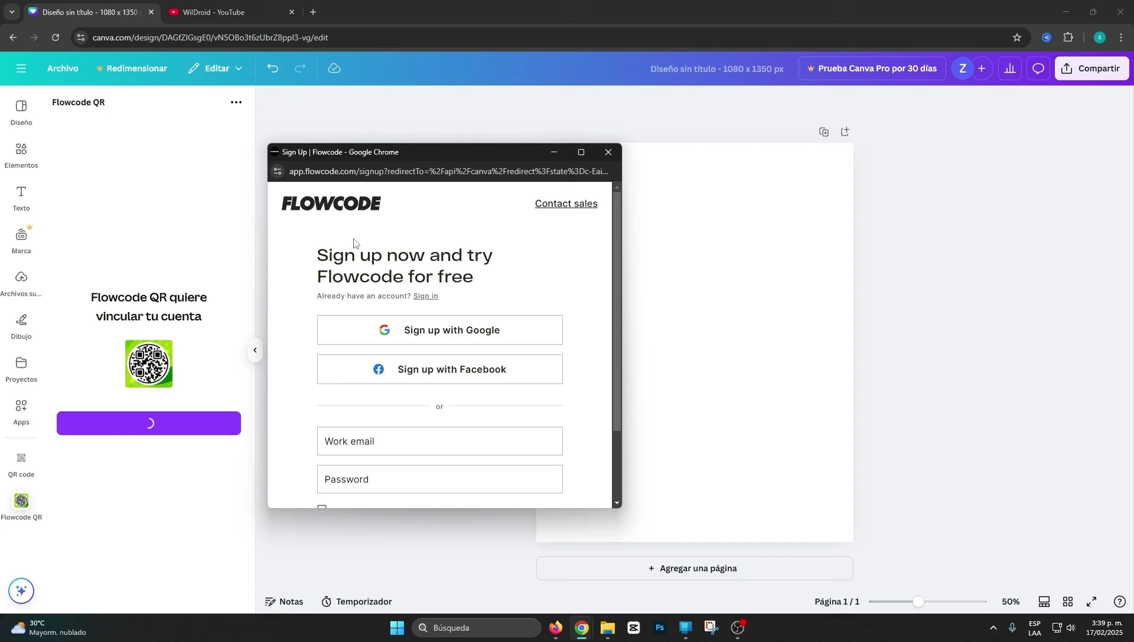Show hidden system tray icons
1134x642 pixels.
993,628
